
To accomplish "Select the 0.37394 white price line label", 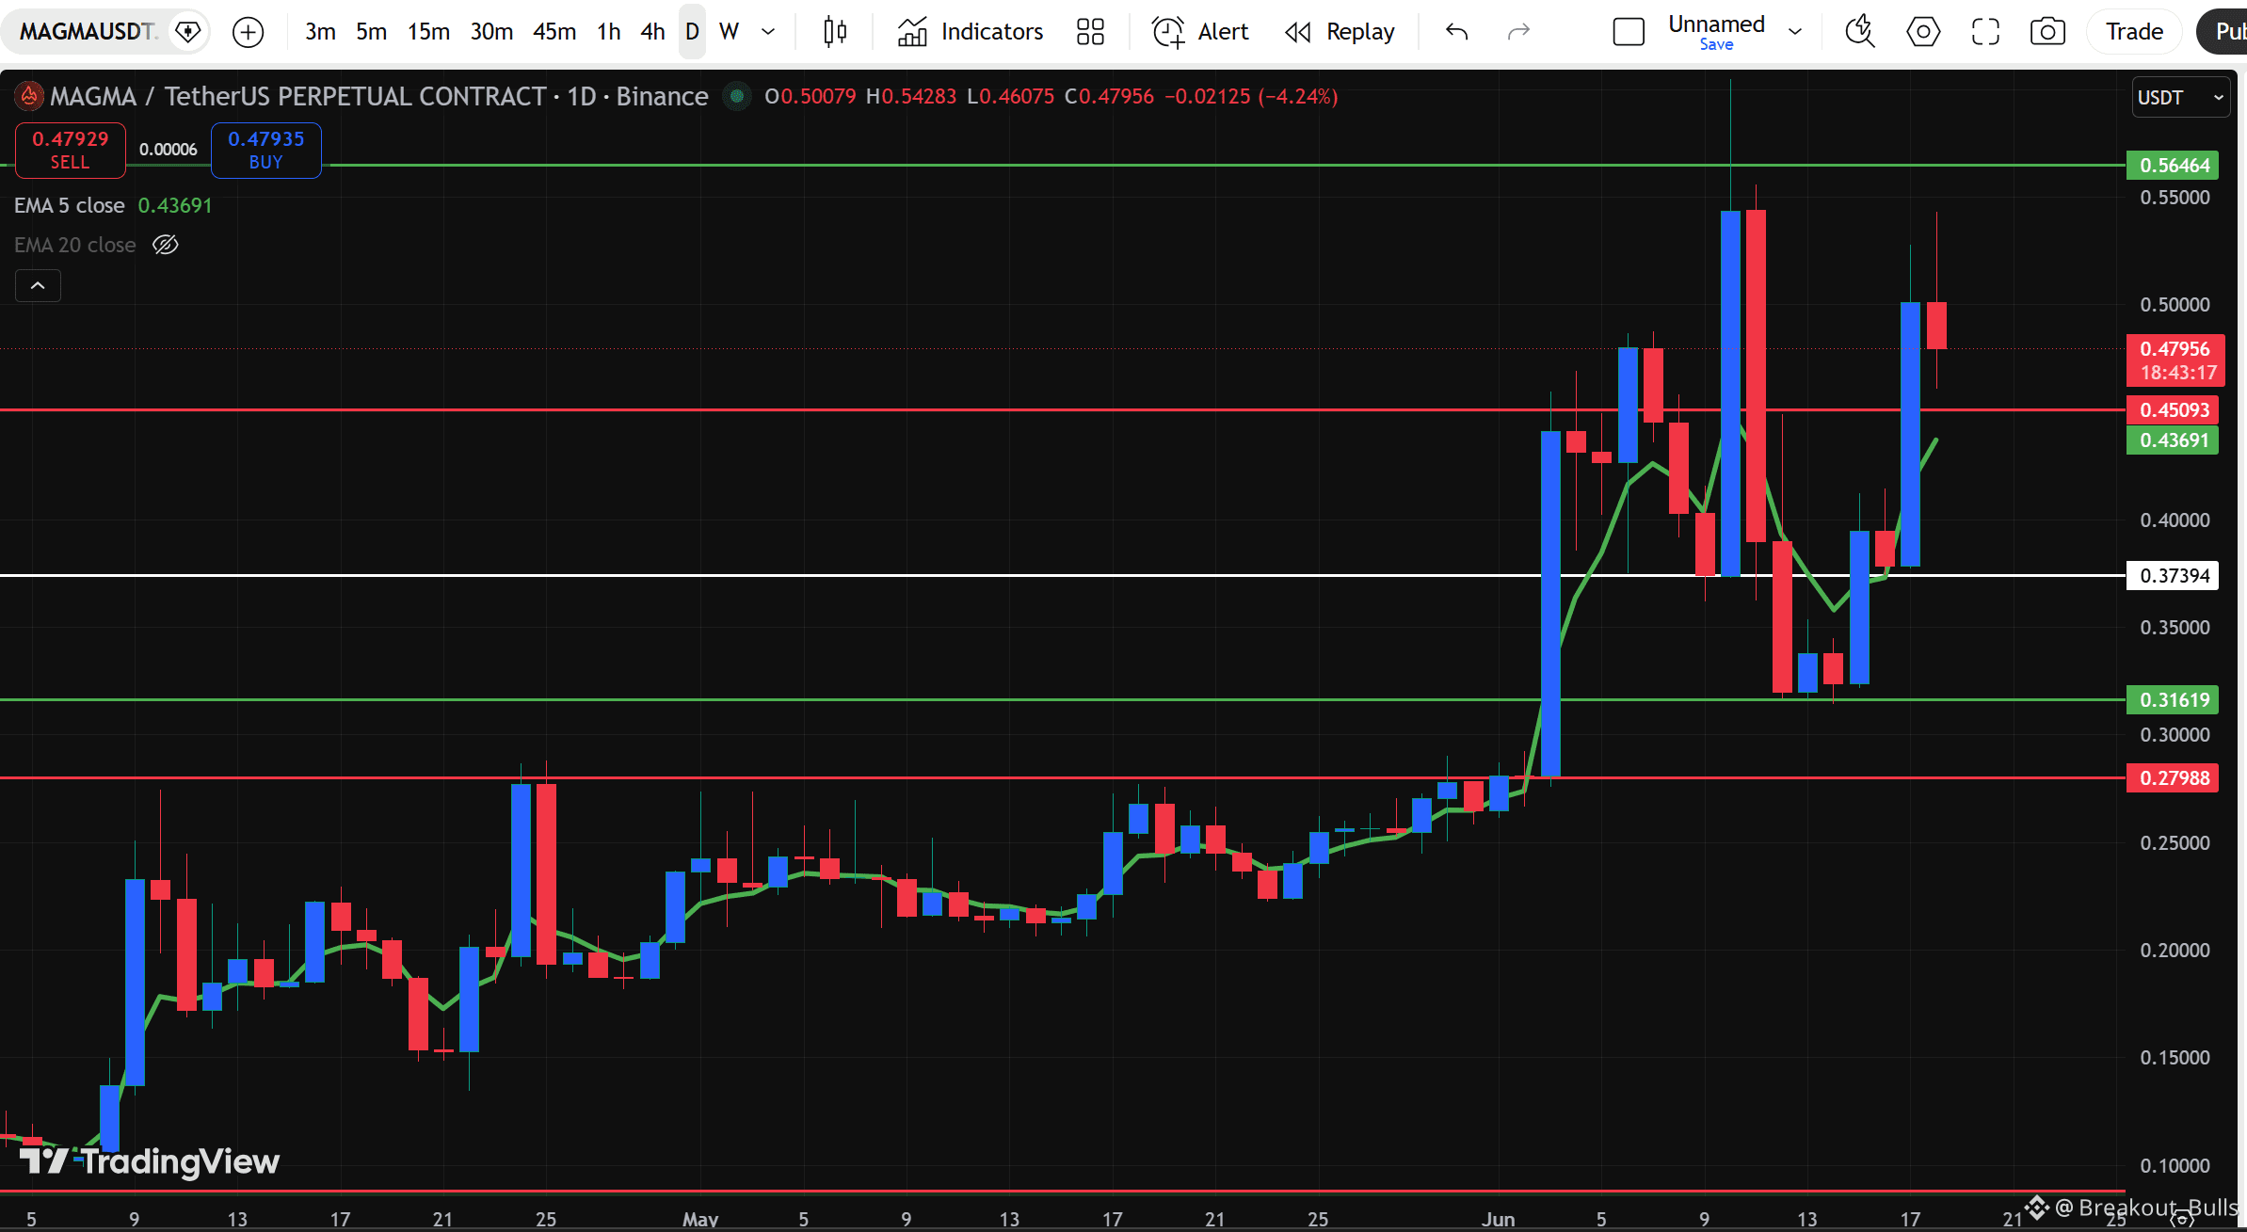I will [x=2173, y=576].
